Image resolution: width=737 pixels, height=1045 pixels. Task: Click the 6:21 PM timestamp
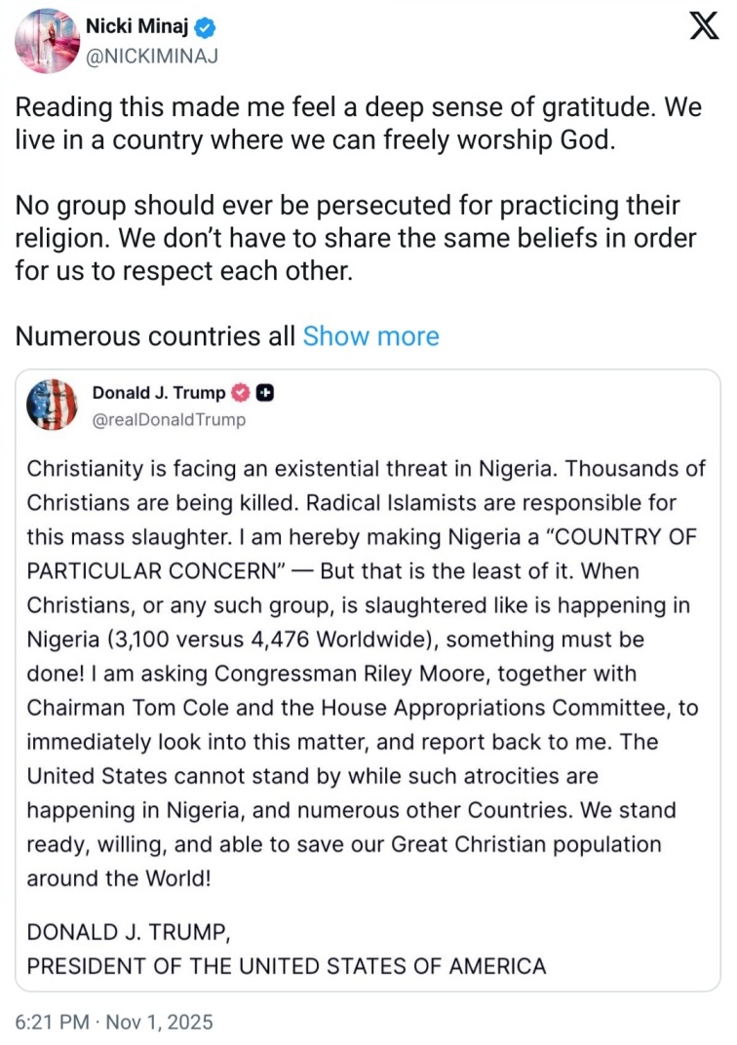pos(51,1023)
